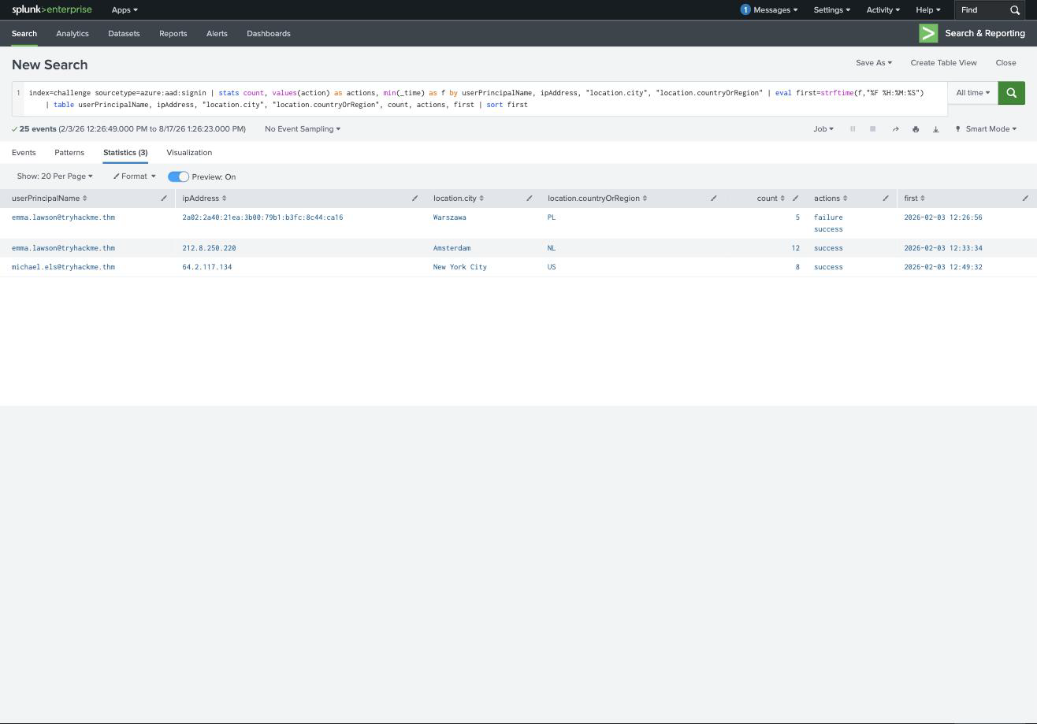
Task: Click the Amsterdam city cell
Action: pos(452,248)
